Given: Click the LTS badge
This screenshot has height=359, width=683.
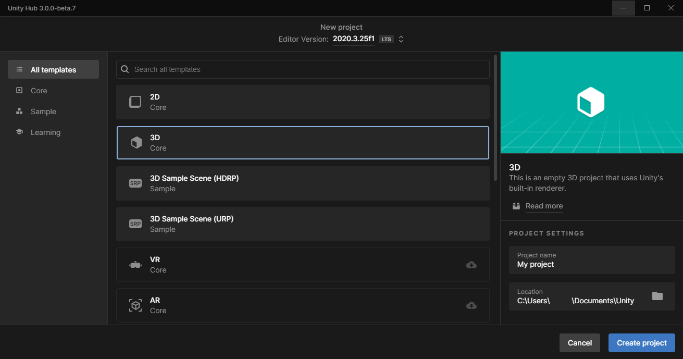Looking at the screenshot, I should coord(386,39).
